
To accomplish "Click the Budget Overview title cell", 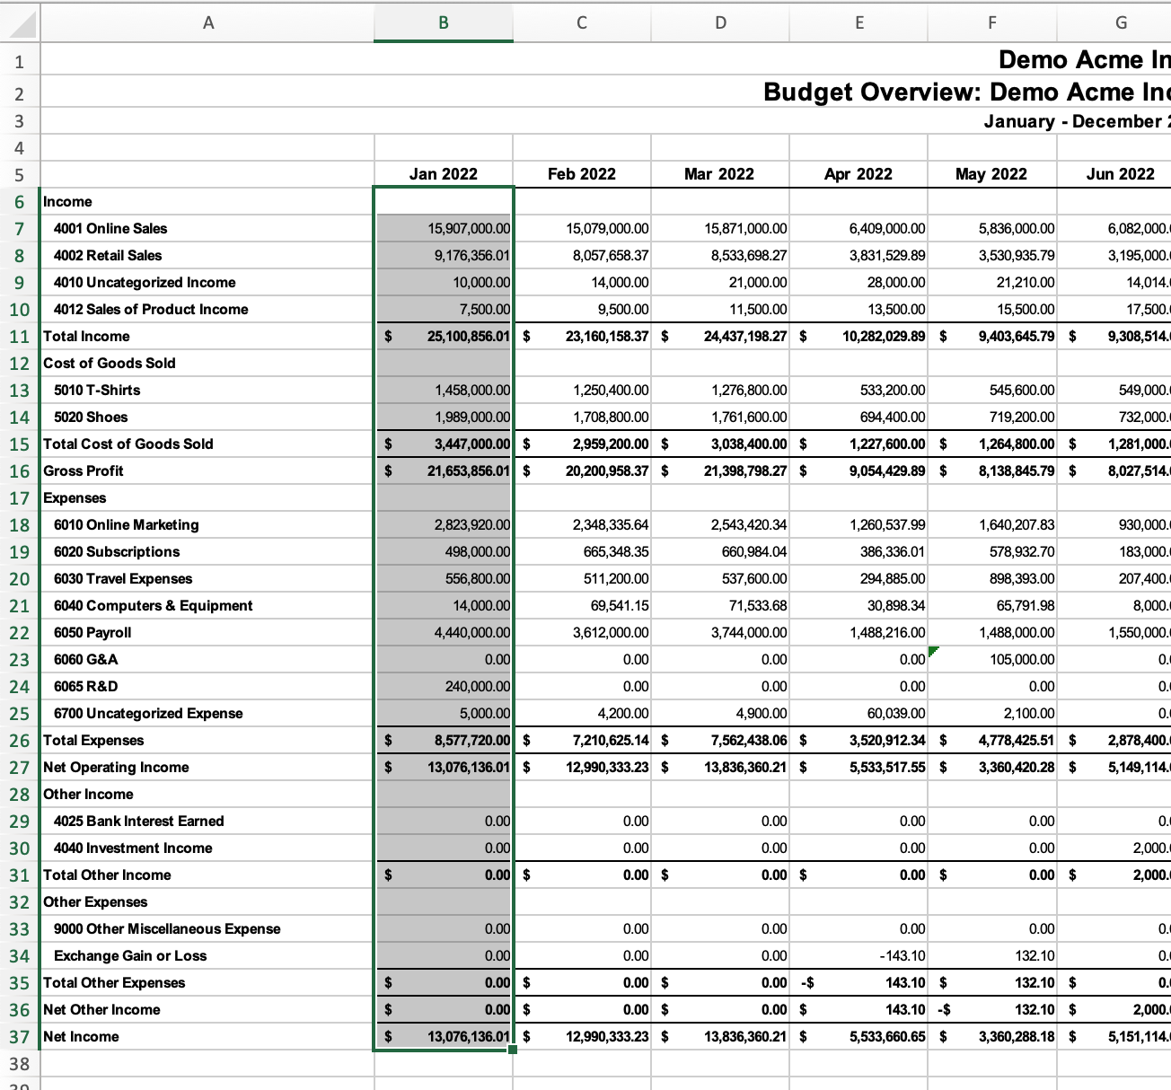I will click(967, 92).
